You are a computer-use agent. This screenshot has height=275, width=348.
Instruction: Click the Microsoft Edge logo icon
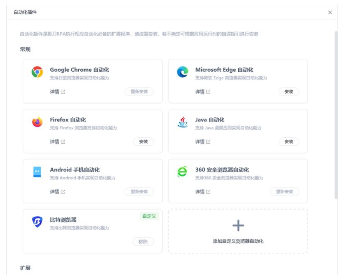click(183, 72)
